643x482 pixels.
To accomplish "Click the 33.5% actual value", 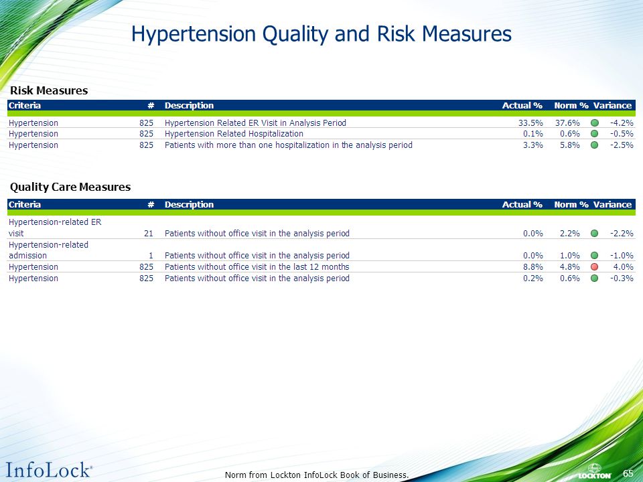I will coord(530,123).
